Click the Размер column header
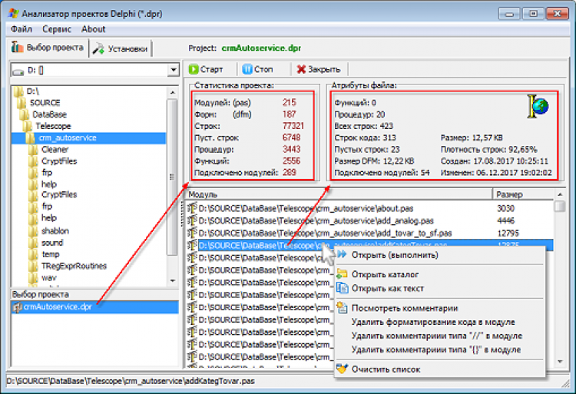Viewport: 576px width, 394px height. (x=523, y=194)
